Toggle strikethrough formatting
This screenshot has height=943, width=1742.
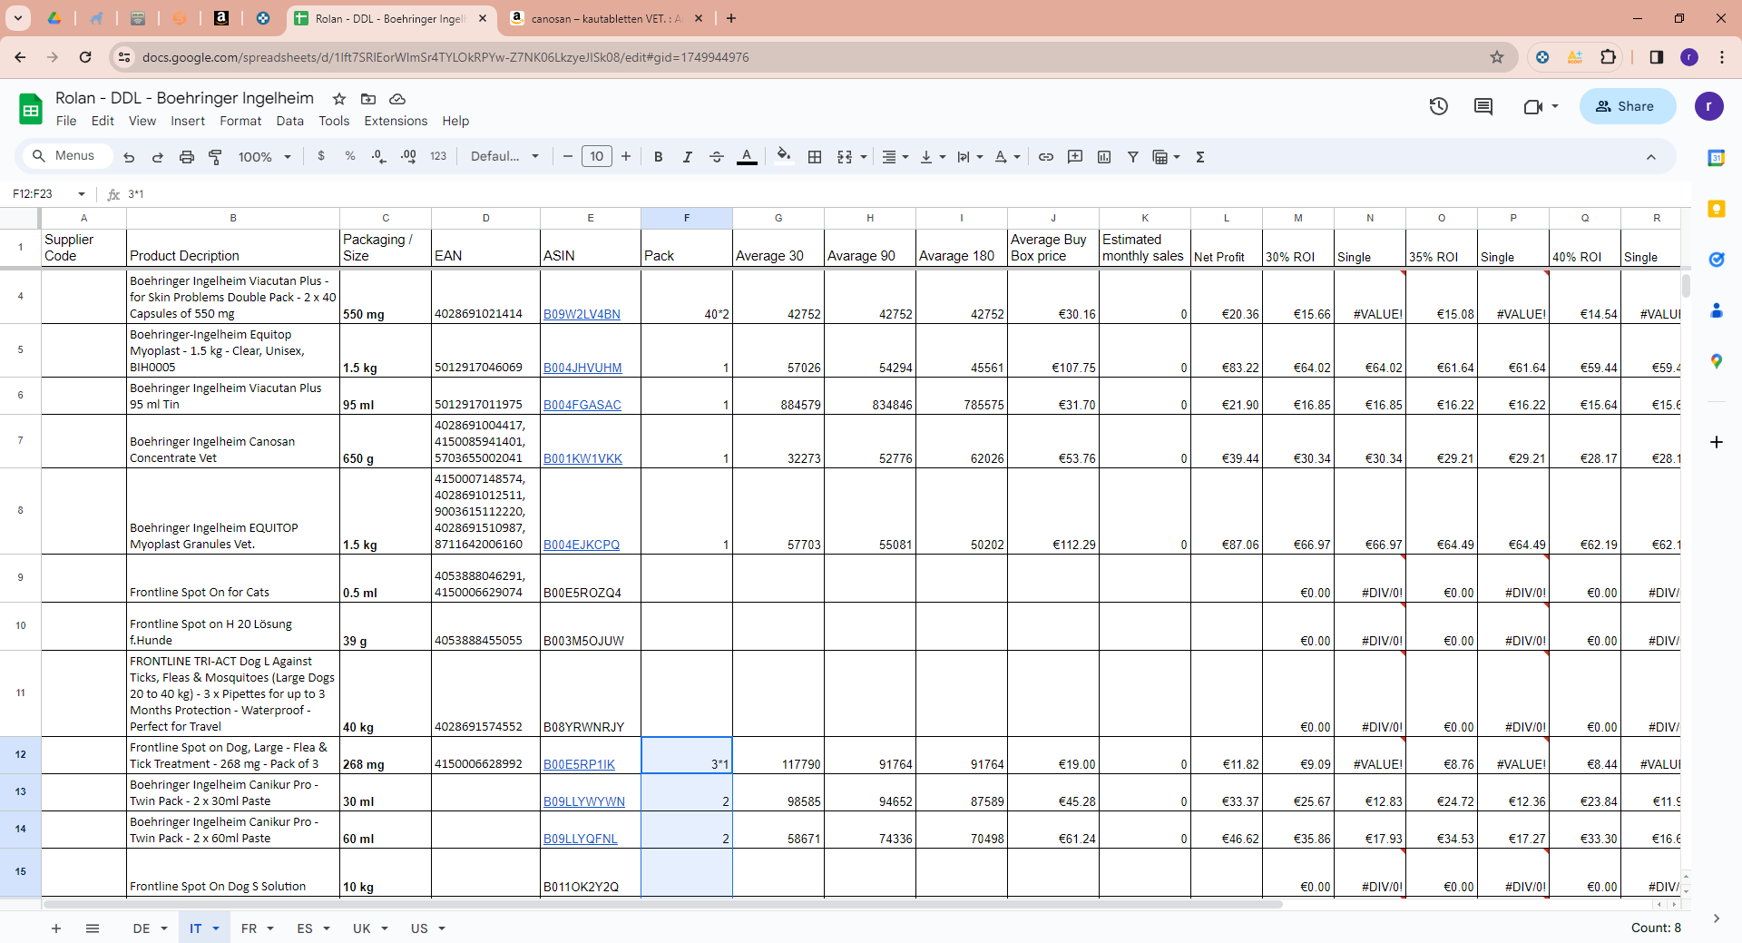[x=717, y=157]
